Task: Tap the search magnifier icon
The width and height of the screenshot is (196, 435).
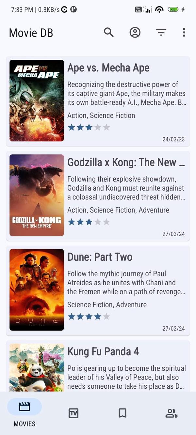Action: (x=109, y=32)
